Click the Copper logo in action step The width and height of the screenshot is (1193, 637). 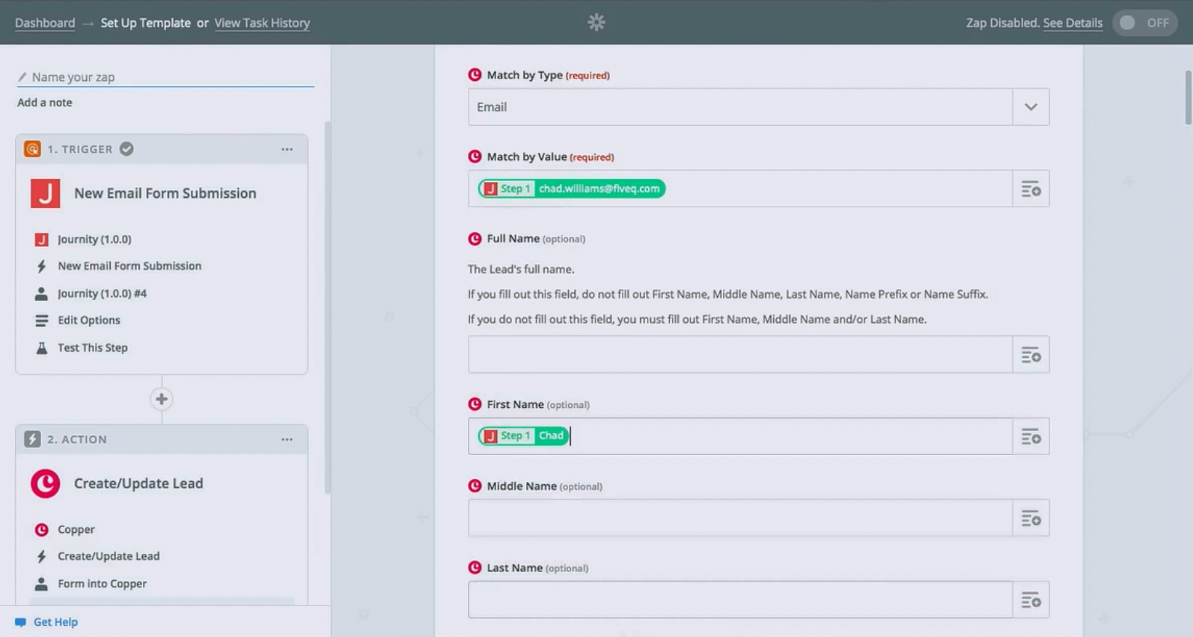click(45, 484)
